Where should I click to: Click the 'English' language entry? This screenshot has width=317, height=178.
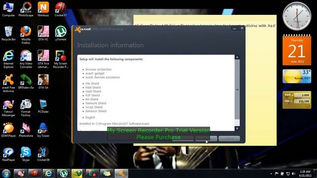90,117
